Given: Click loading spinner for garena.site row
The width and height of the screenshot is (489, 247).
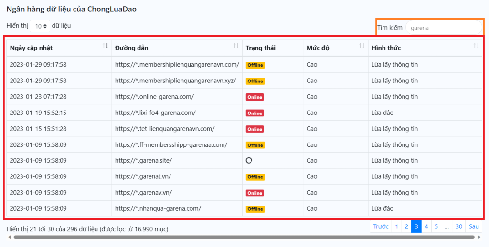Looking at the screenshot, I should (x=249, y=160).
